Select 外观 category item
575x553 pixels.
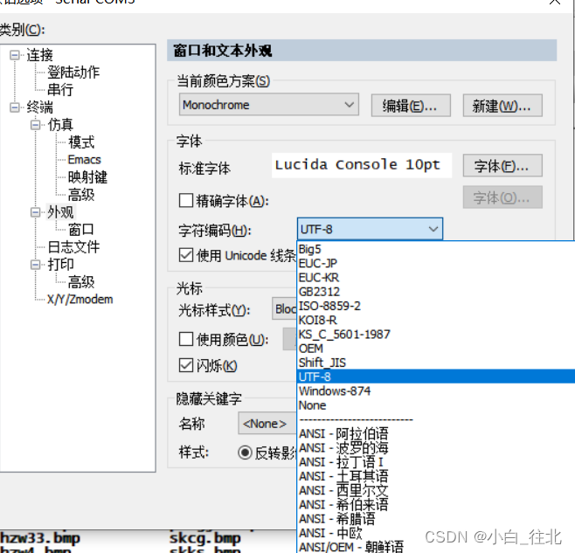[60, 212]
